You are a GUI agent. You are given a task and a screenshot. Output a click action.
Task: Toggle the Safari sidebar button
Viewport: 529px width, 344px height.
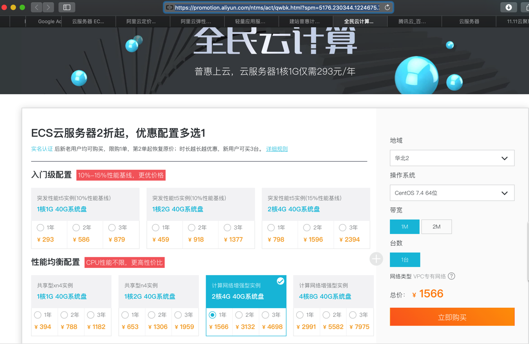click(x=67, y=7)
